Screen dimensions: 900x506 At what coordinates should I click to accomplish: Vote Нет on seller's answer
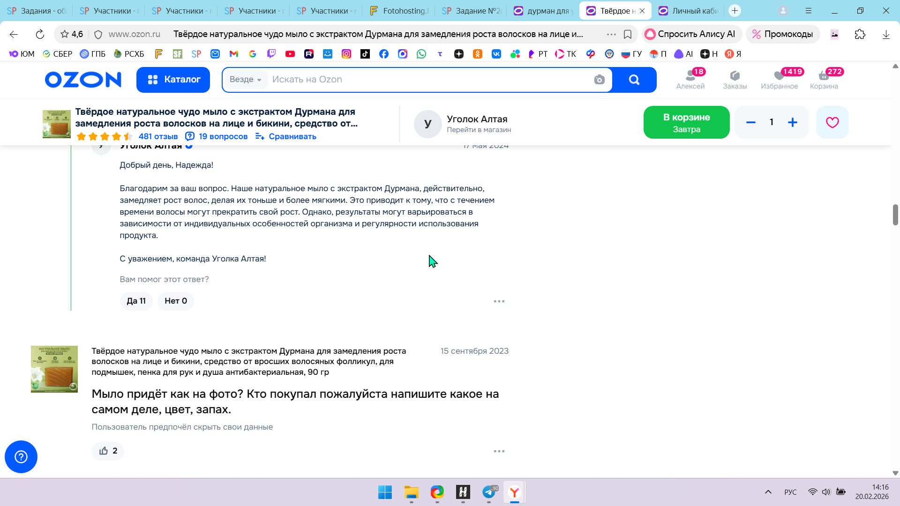point(176,301)
